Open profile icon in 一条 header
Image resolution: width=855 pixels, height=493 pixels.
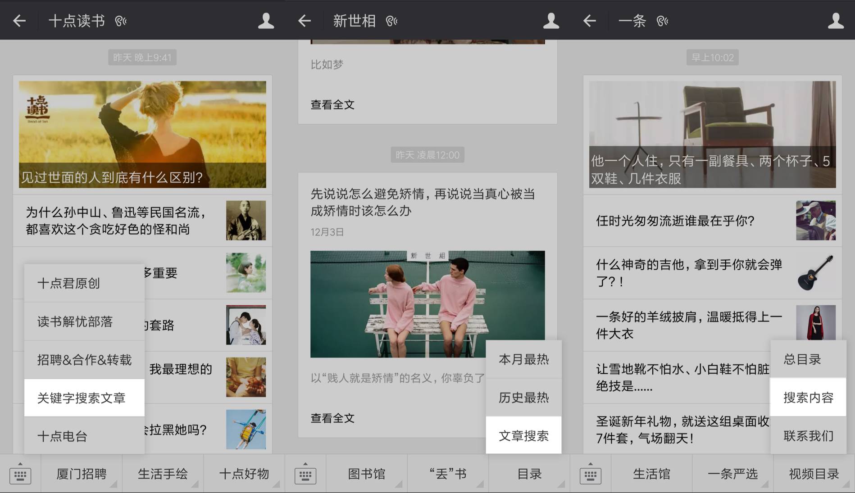pyautogui.click(x=836, y=21)
